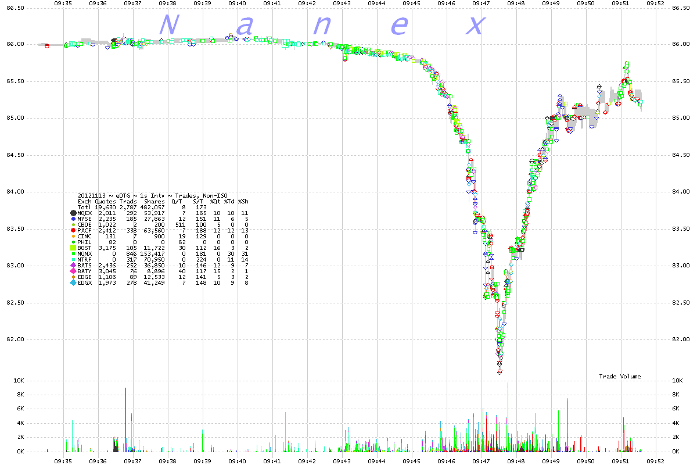
Task: Click the green PHIL legend dot
Action: point(73,242)
